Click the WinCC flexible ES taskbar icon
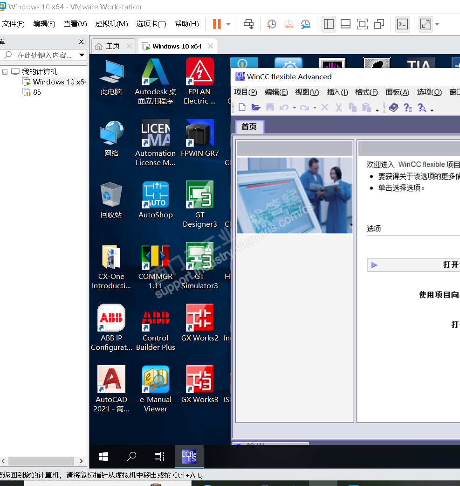 click(x=189, y=456)
